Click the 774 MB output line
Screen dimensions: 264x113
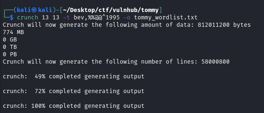13,32
